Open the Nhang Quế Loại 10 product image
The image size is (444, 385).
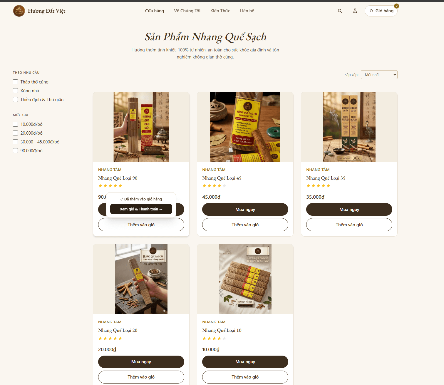click(245, 279)
